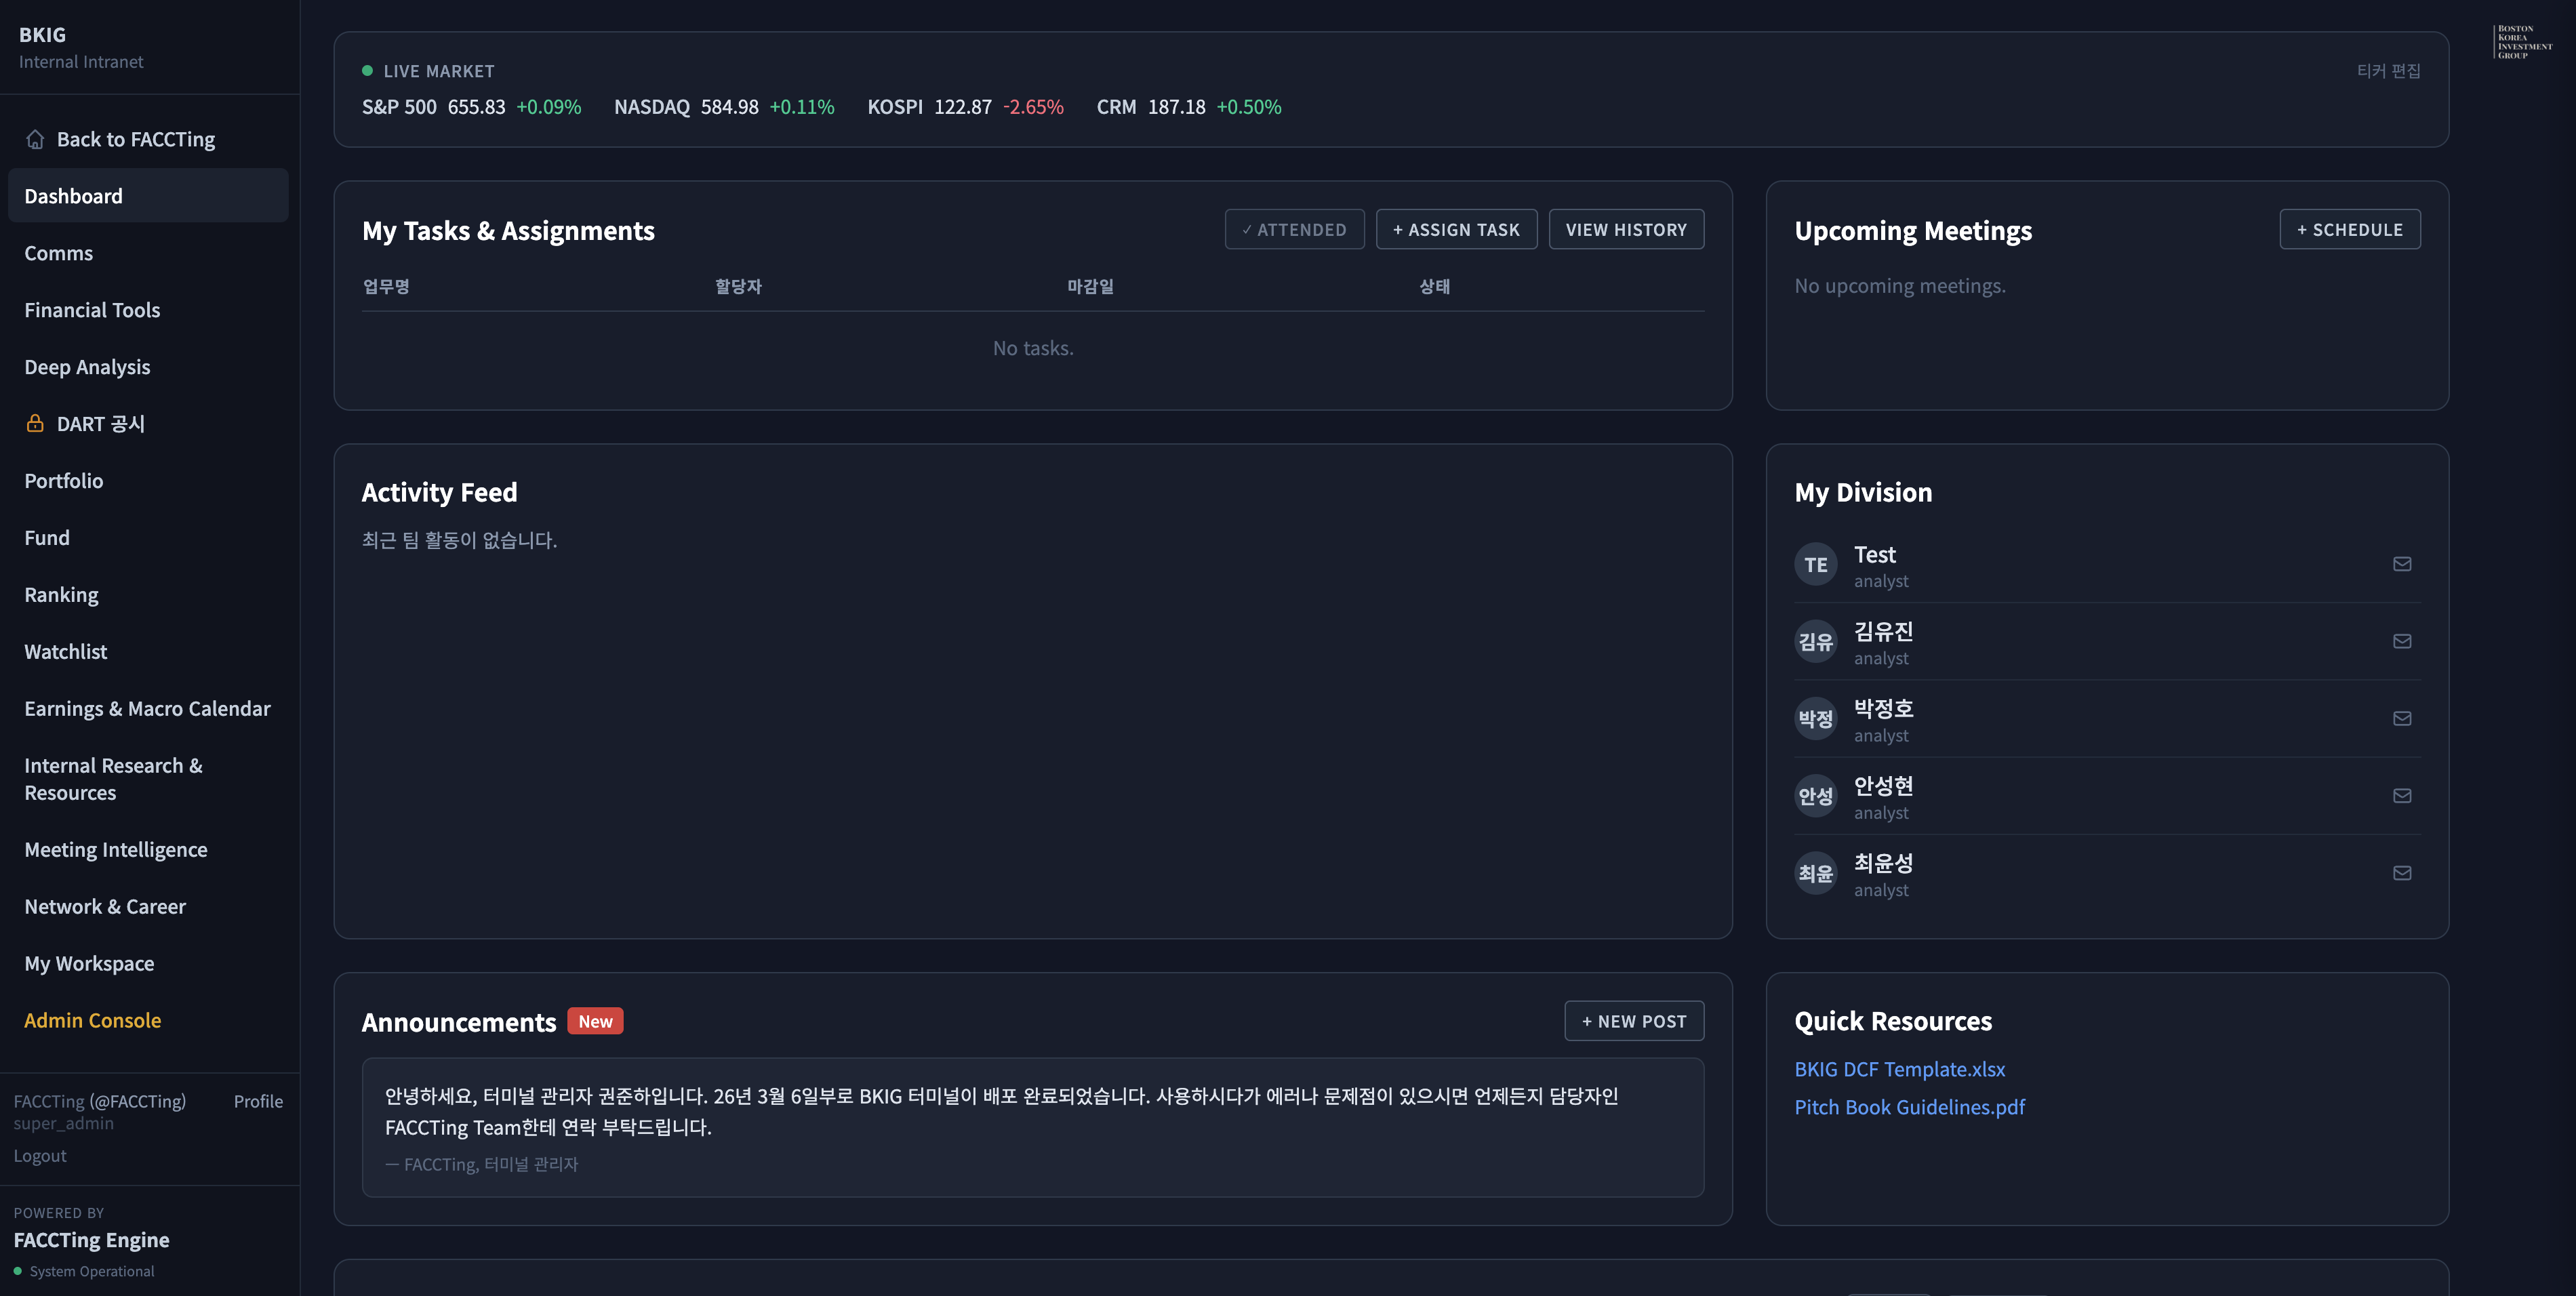Click the lock icon next to DART 공시

pyautogui.click(x=35, y=423)
